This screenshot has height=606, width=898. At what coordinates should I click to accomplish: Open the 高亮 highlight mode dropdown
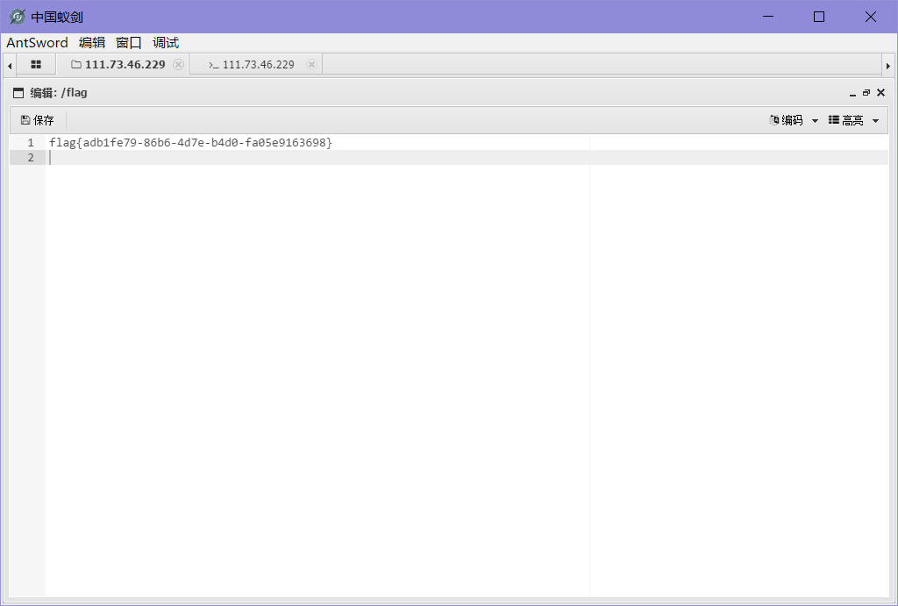click(x=853, y=120)
